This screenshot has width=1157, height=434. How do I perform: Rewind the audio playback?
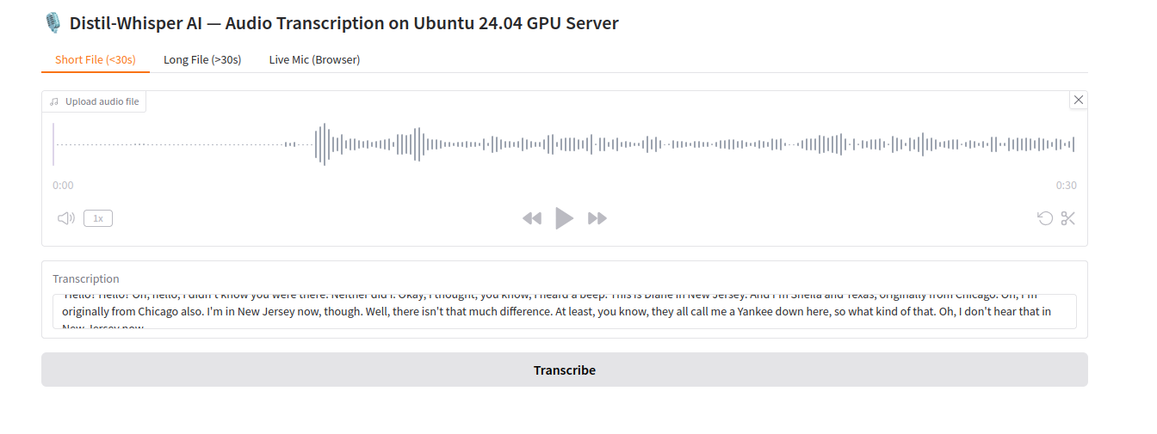coord(532,218)
